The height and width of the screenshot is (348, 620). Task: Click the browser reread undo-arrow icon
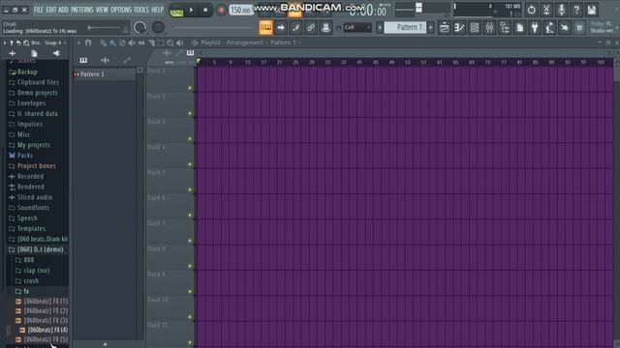(x=18, y=43)
